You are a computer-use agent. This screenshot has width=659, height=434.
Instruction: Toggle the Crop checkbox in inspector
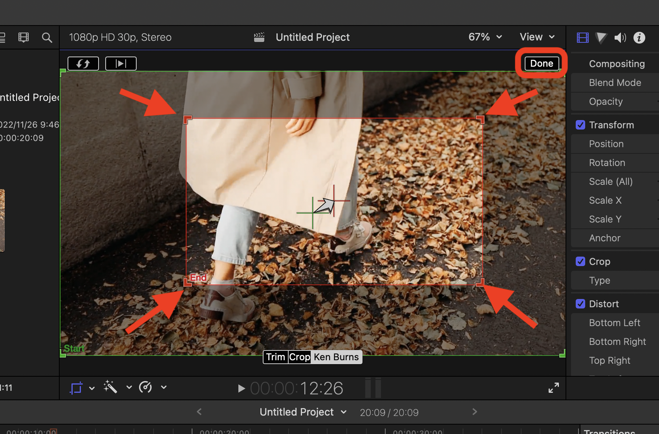(x=580, y=261)
